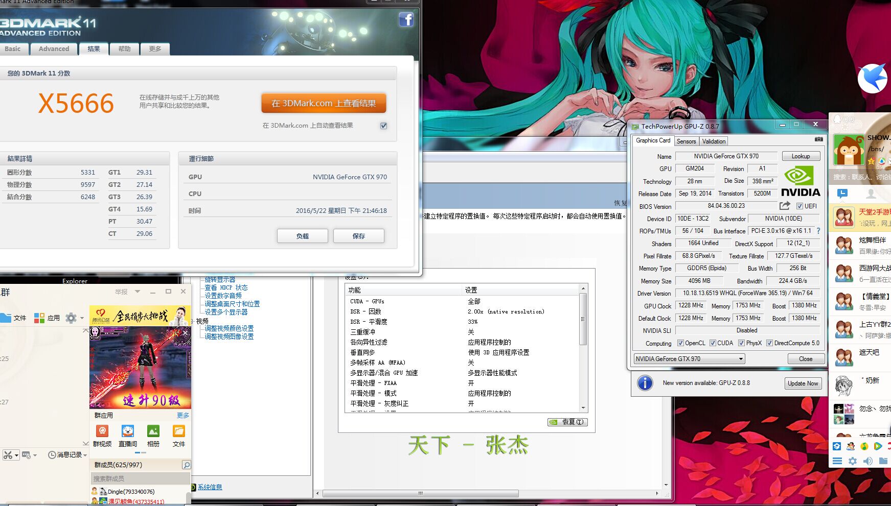This screenshot has width=891, height=506.
Task: Click the blue bird desktop icon
Action: tap(872, 78)
